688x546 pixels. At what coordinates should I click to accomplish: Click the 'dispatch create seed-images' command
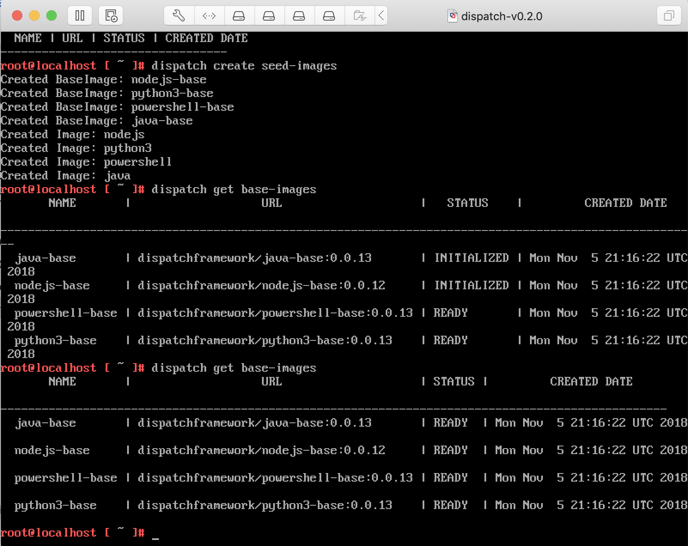coord(244,66)
